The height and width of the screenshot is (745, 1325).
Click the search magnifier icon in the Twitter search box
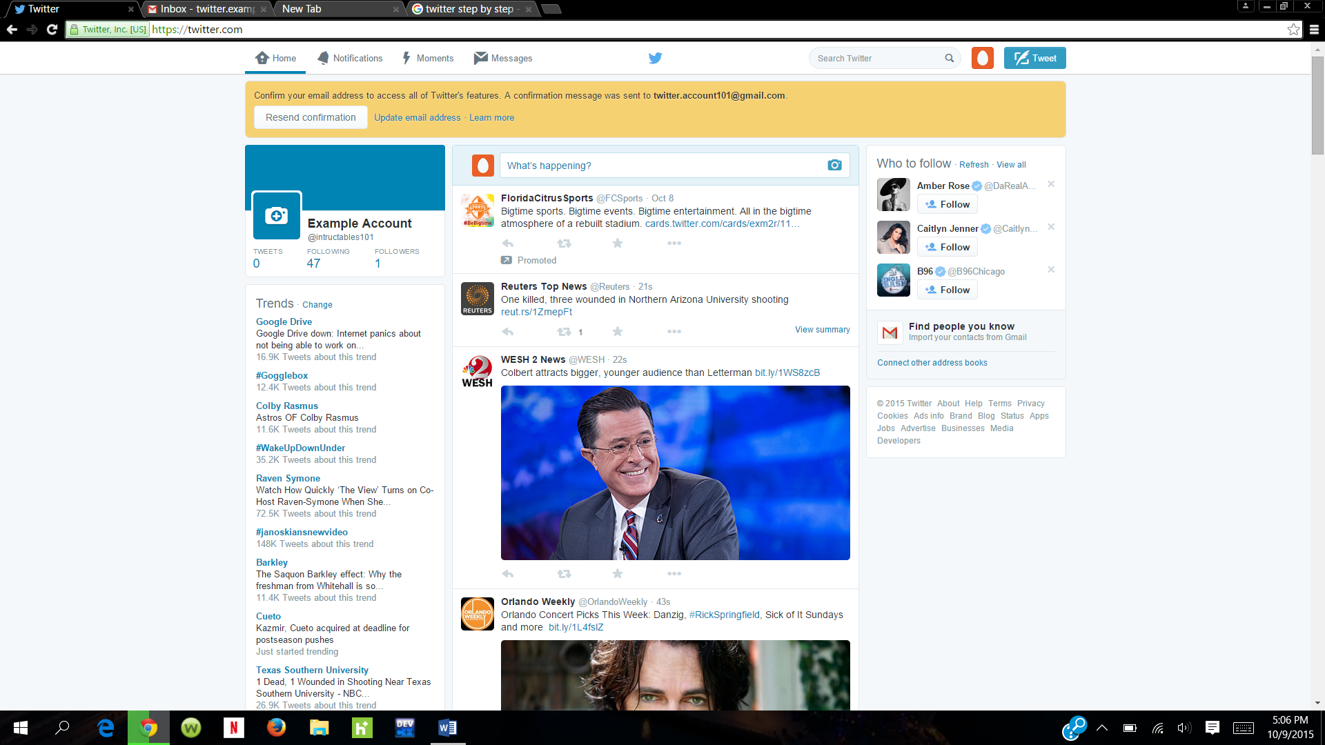point(950,59)
